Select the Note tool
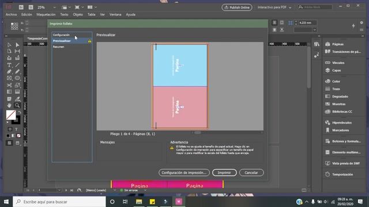This screenshot has height=207, width=369. 9,99
